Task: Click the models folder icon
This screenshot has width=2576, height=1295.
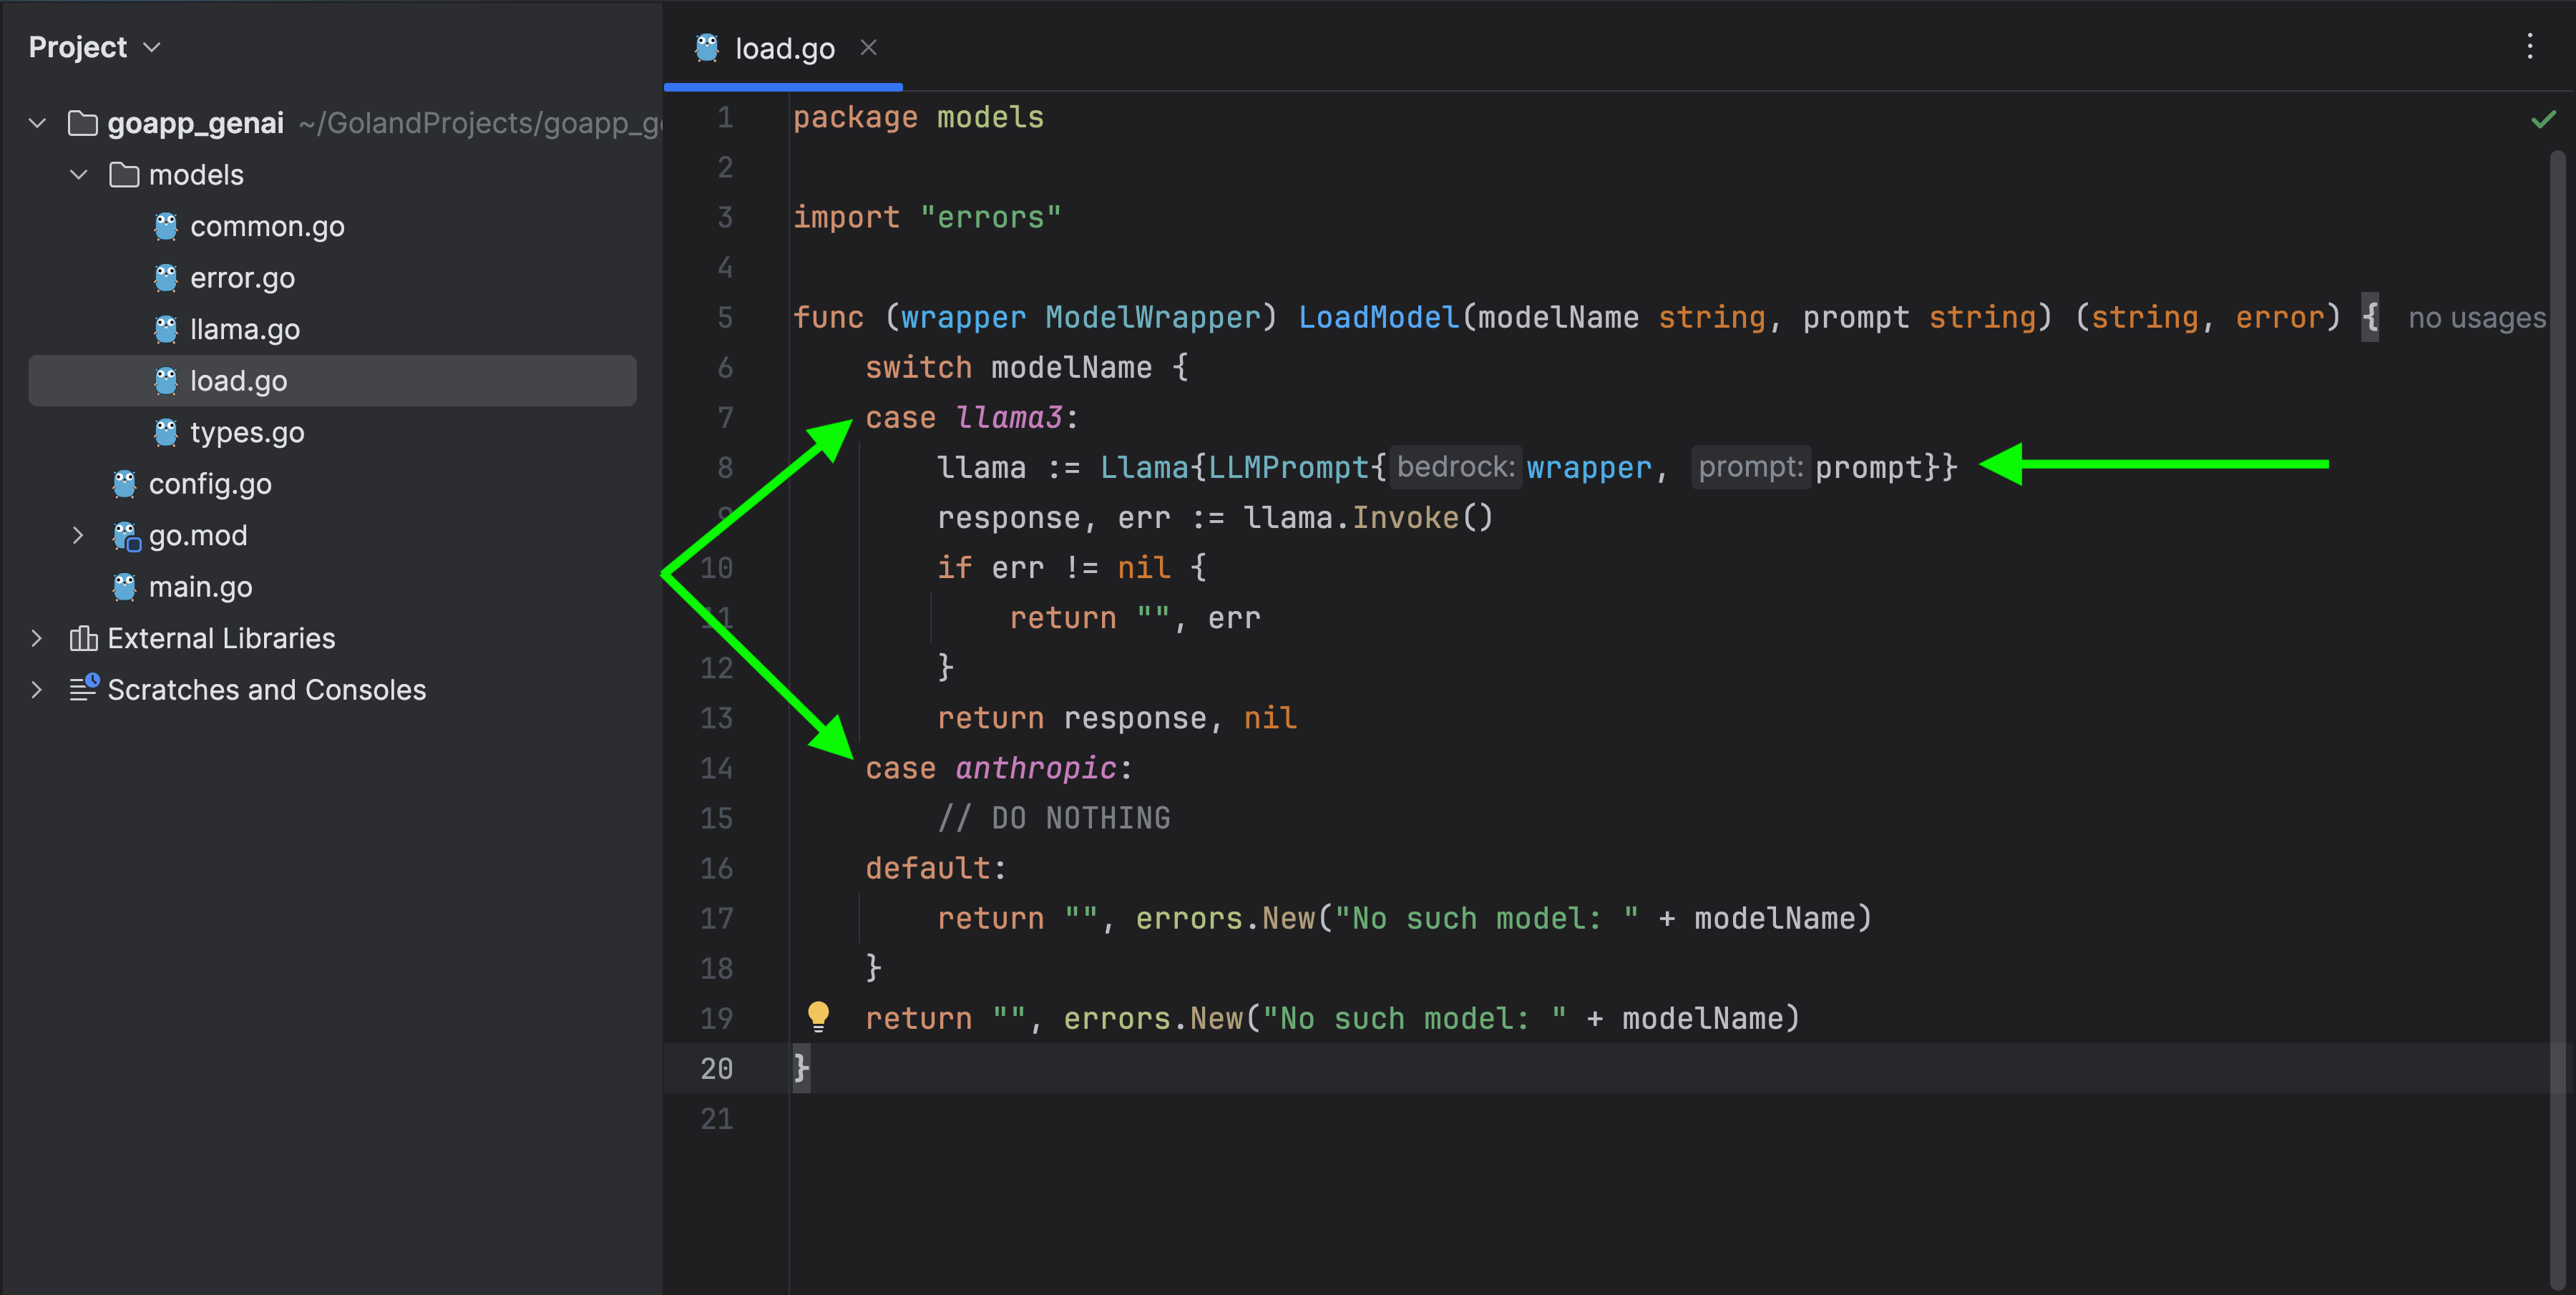Action: click(124, 175)
